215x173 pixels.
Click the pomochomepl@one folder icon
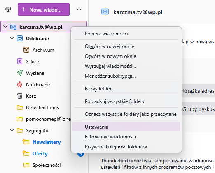pyautogui.click(x=20, y=119)
